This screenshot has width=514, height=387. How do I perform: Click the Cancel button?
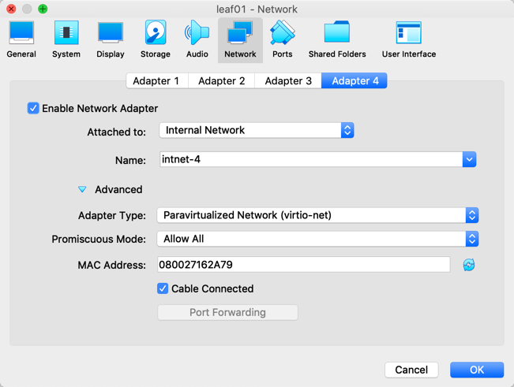pos(411,370)
